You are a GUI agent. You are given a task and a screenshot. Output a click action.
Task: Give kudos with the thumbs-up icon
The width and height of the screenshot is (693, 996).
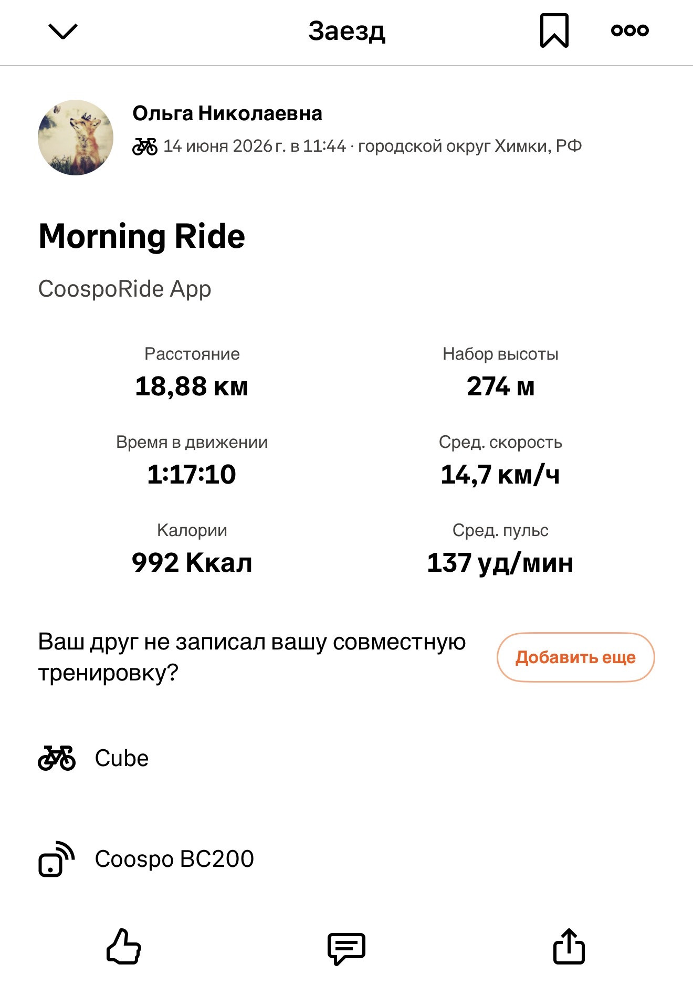(x=124, y=947)
